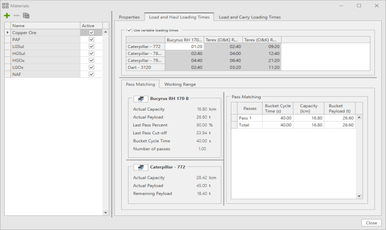Switch to Load and Carry Loading Times tab
This screenshot has height=230, width=386.
pyautogui.click(x=250, y=17)
